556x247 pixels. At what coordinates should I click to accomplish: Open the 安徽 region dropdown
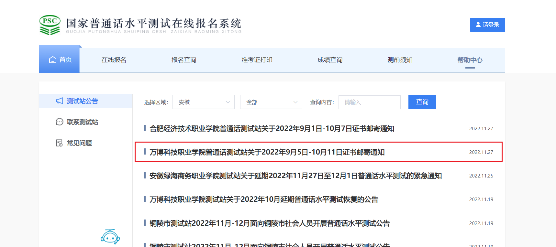(204, 102)
